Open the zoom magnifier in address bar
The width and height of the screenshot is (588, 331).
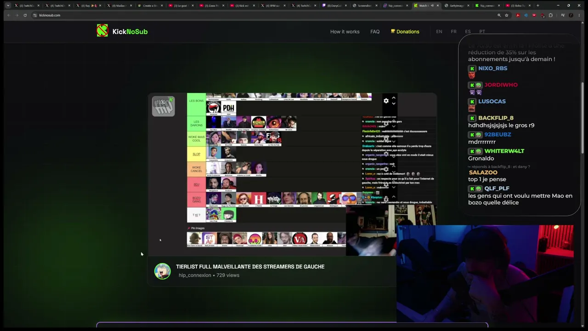[x=499, y=15]
